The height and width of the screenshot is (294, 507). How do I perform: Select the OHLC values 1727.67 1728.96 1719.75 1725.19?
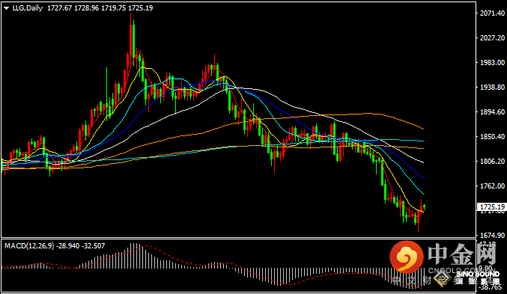100,8
